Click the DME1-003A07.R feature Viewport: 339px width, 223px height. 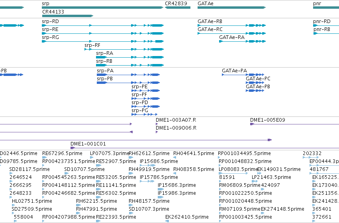click(157, 124)
